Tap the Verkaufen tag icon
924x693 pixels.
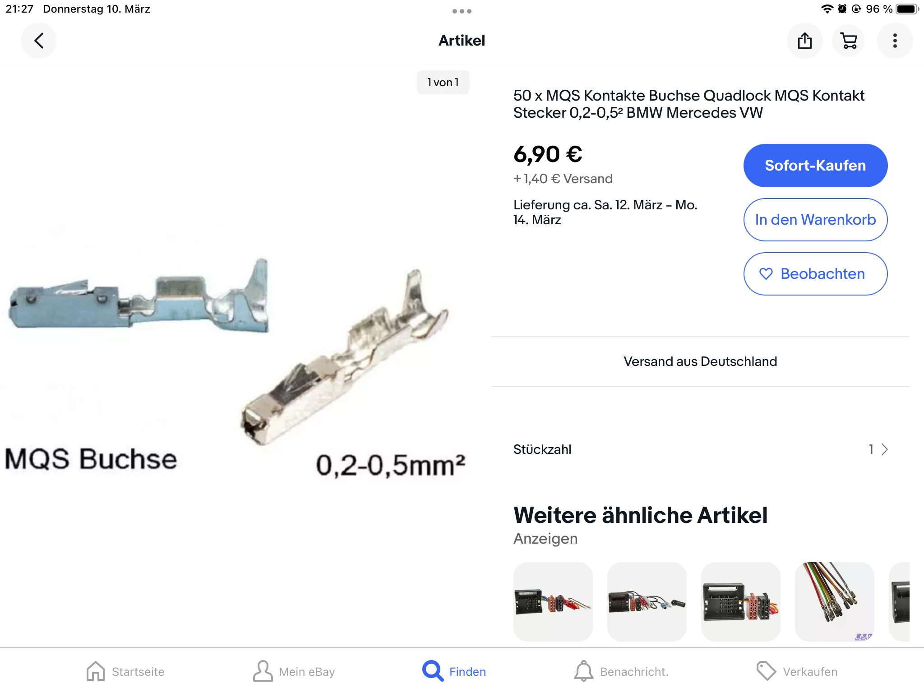point(797,671)
